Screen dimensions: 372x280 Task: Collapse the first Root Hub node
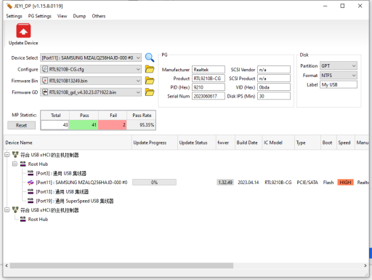coord(15,164)
